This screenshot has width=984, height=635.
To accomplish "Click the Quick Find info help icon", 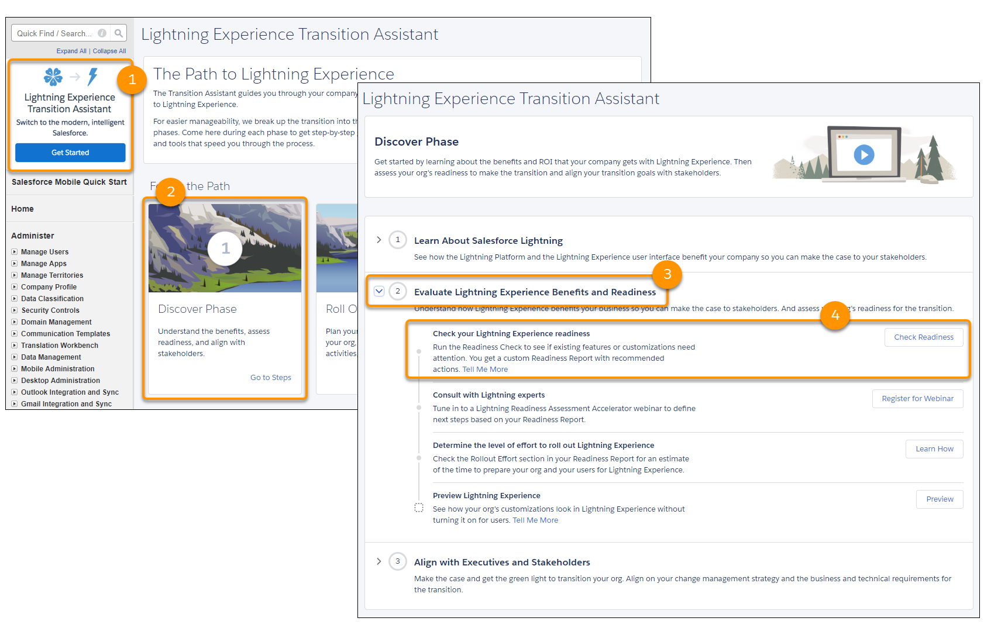I will coord(102,33).
